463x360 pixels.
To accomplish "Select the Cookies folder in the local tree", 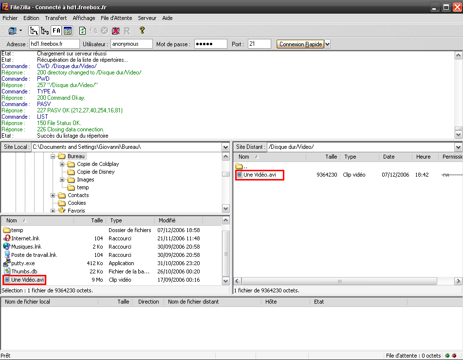I will (77, 203).
